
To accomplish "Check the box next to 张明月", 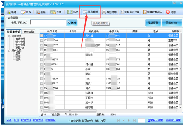I will click(42, 93).
